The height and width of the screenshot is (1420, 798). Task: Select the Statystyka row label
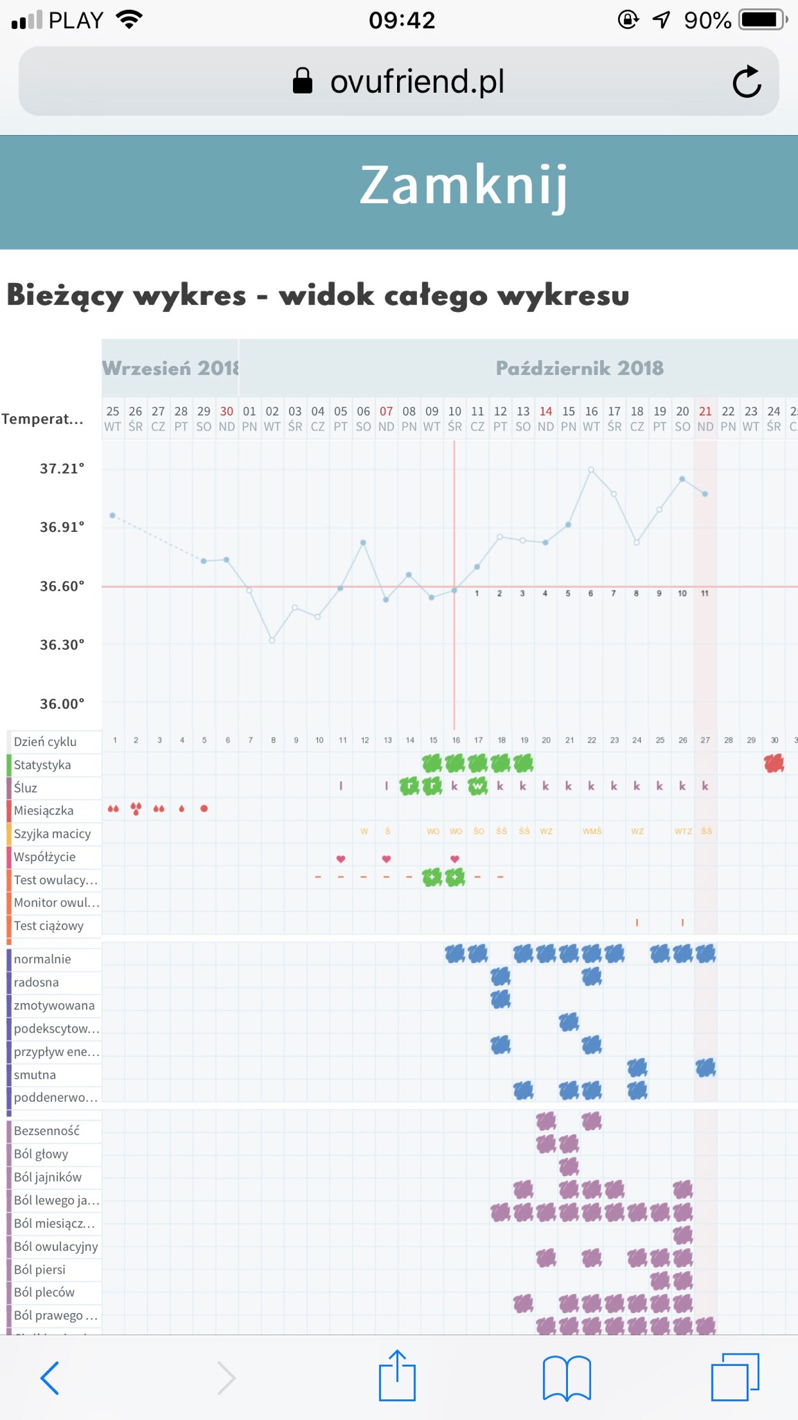(x=43, y=765)
